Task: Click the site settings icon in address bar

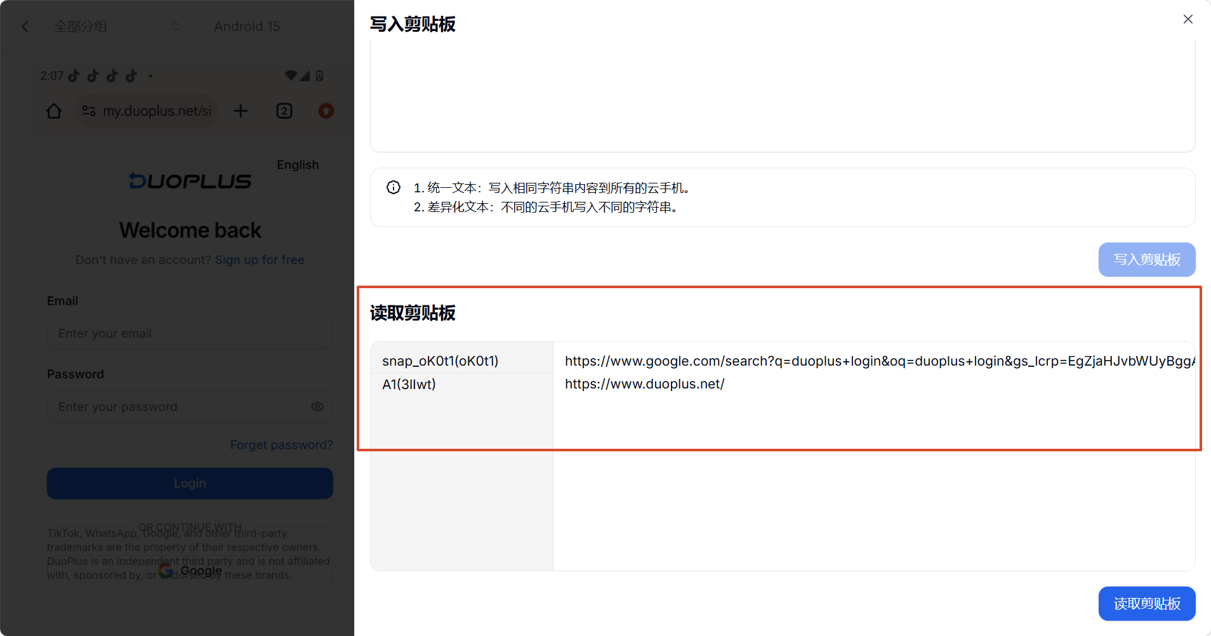Action: (89, 111)
